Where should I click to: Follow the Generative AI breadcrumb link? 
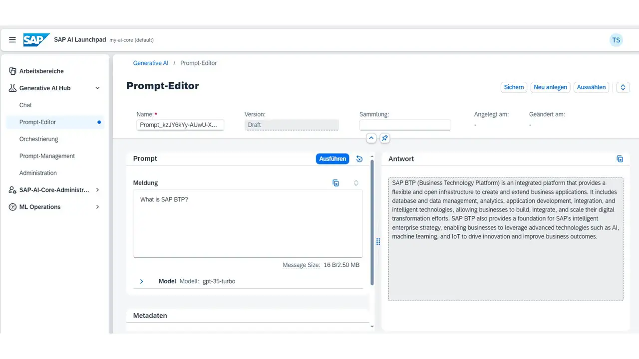pos(151,63)
